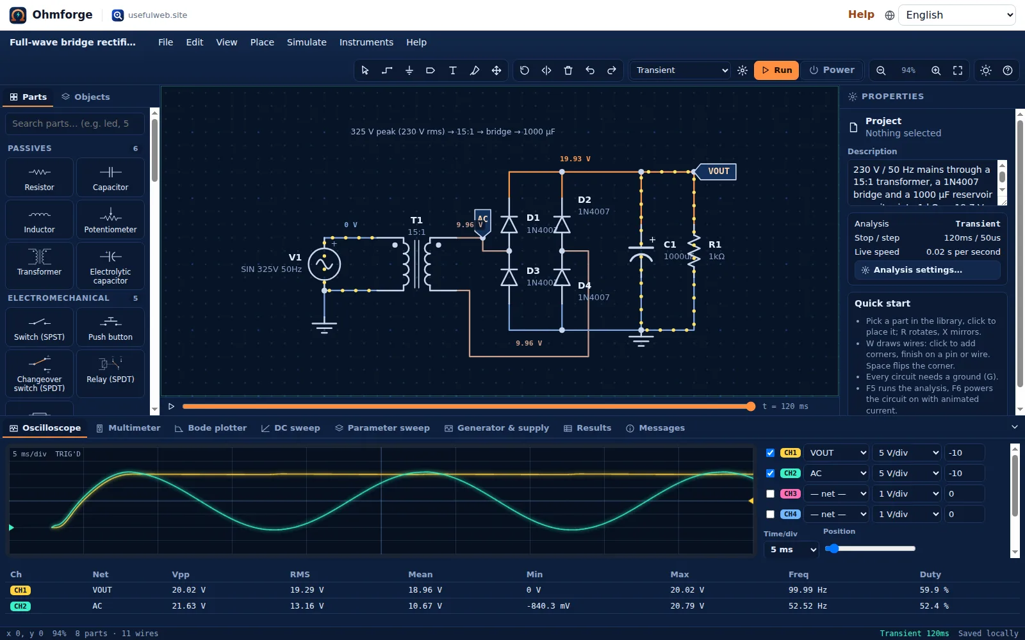
Task: Redo the last undone action
Action: [612, 70]
